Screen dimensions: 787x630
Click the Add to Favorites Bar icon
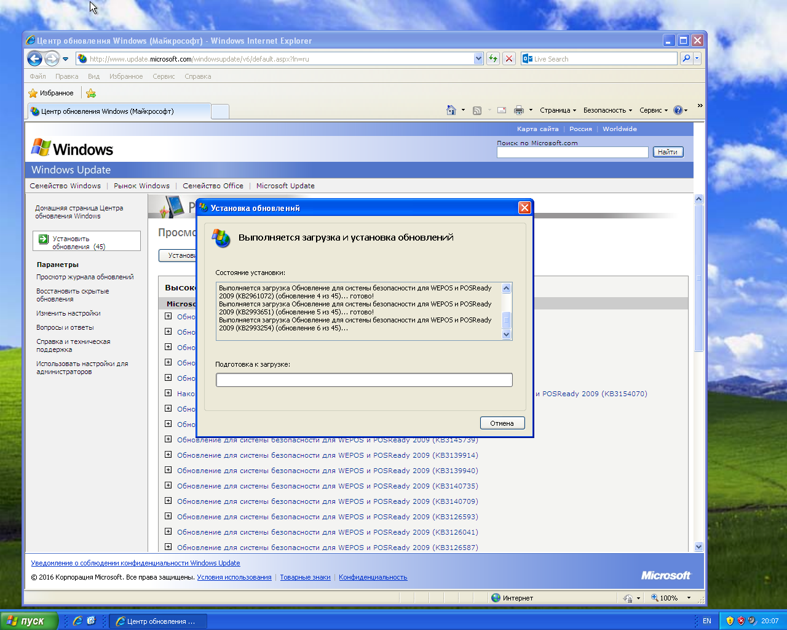[x=91, y=93]
